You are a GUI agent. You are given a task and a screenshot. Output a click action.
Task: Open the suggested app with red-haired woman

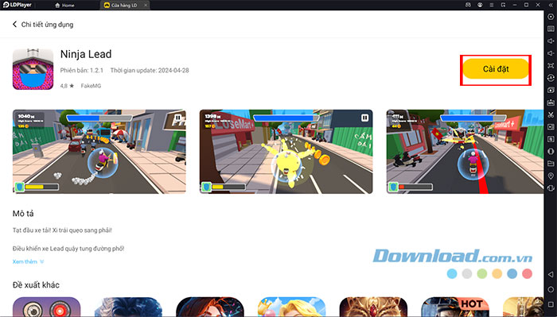pyautogui.click(x=210, y=307)
